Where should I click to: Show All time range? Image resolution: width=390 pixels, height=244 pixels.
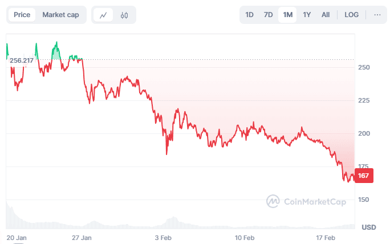pyautogui.click(x=326, y=15)
